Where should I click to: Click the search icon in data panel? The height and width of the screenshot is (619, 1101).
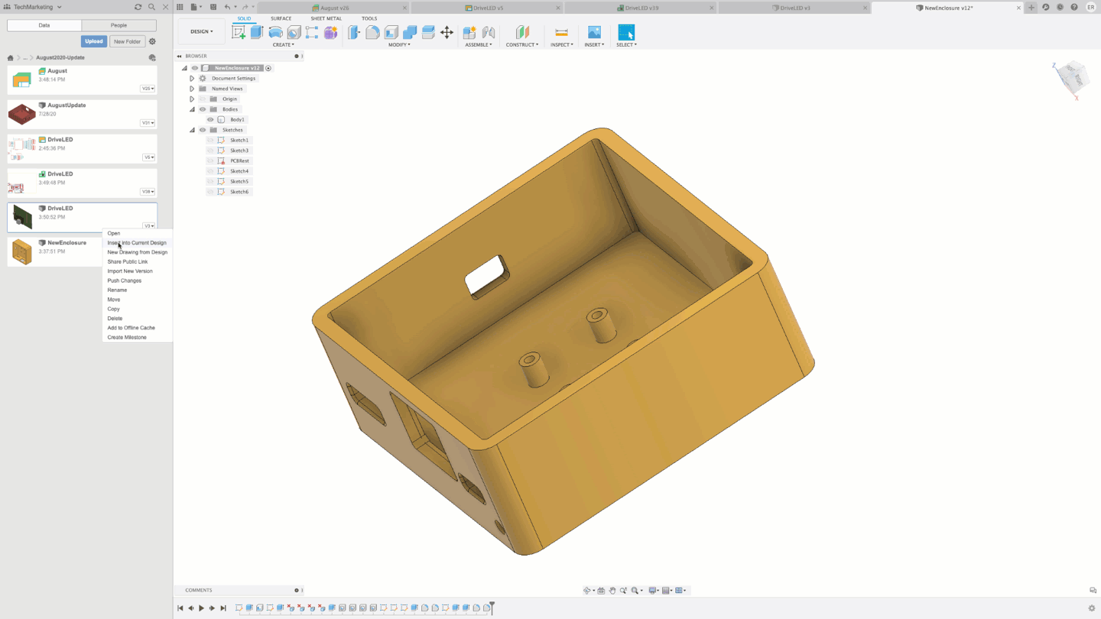point(151,7)
